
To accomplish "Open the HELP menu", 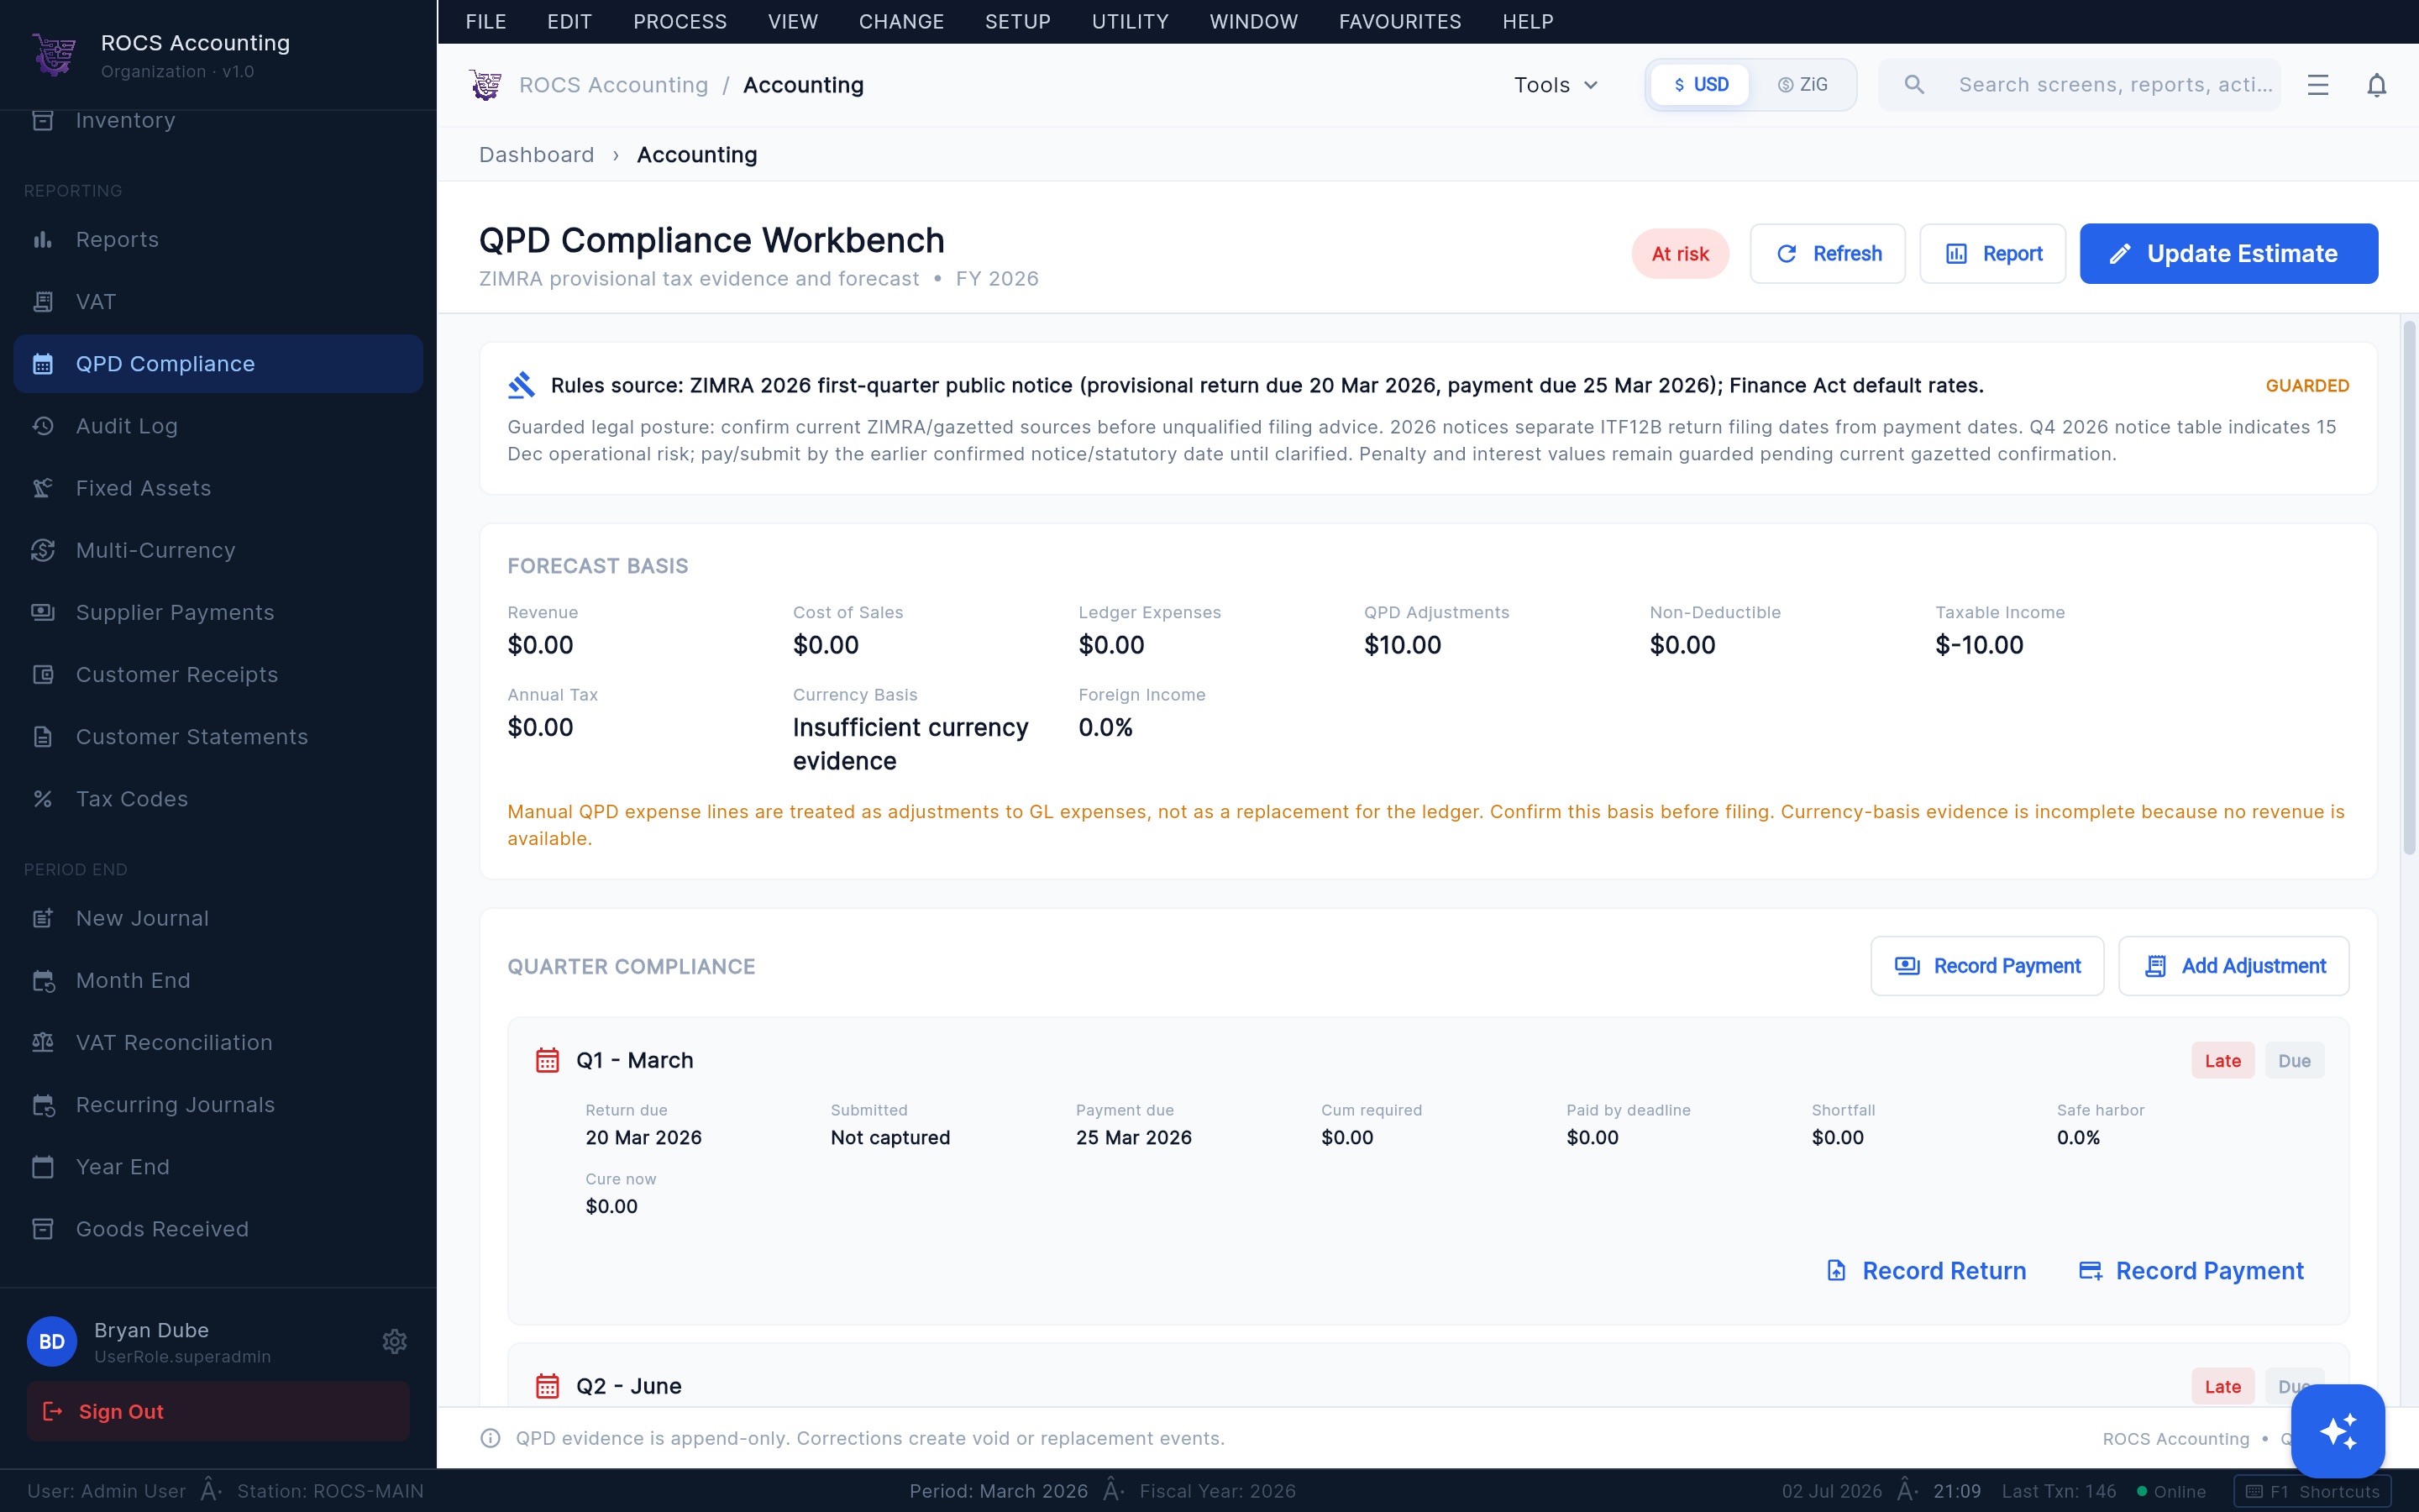I will pos(1527,21).
